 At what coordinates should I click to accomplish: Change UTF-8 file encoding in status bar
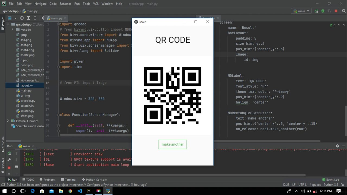tap(303, 185)
